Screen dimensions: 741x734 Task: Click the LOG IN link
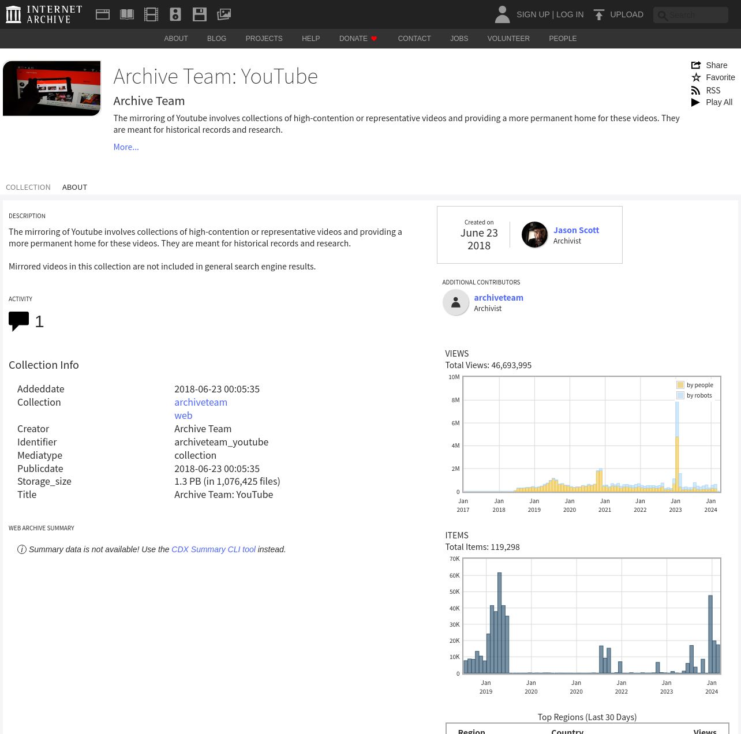tap(570, 14)
